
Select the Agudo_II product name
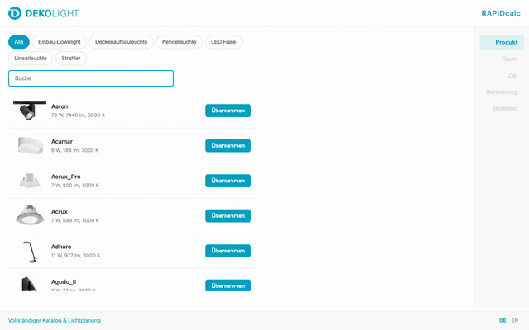[64, 281]
